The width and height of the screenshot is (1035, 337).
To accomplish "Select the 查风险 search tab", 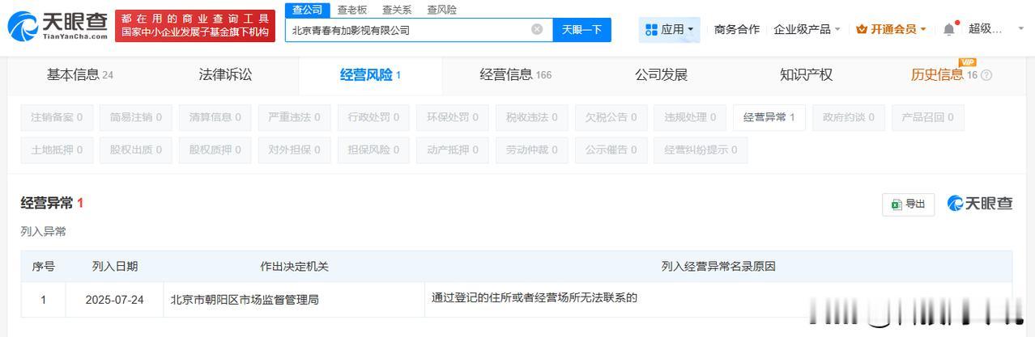I will tap(441, 10).
